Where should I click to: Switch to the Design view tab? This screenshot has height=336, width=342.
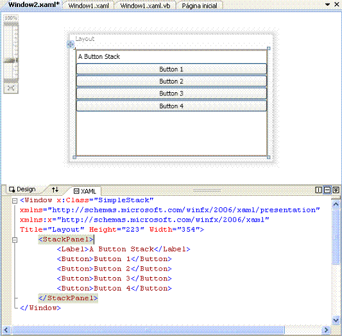22,189
